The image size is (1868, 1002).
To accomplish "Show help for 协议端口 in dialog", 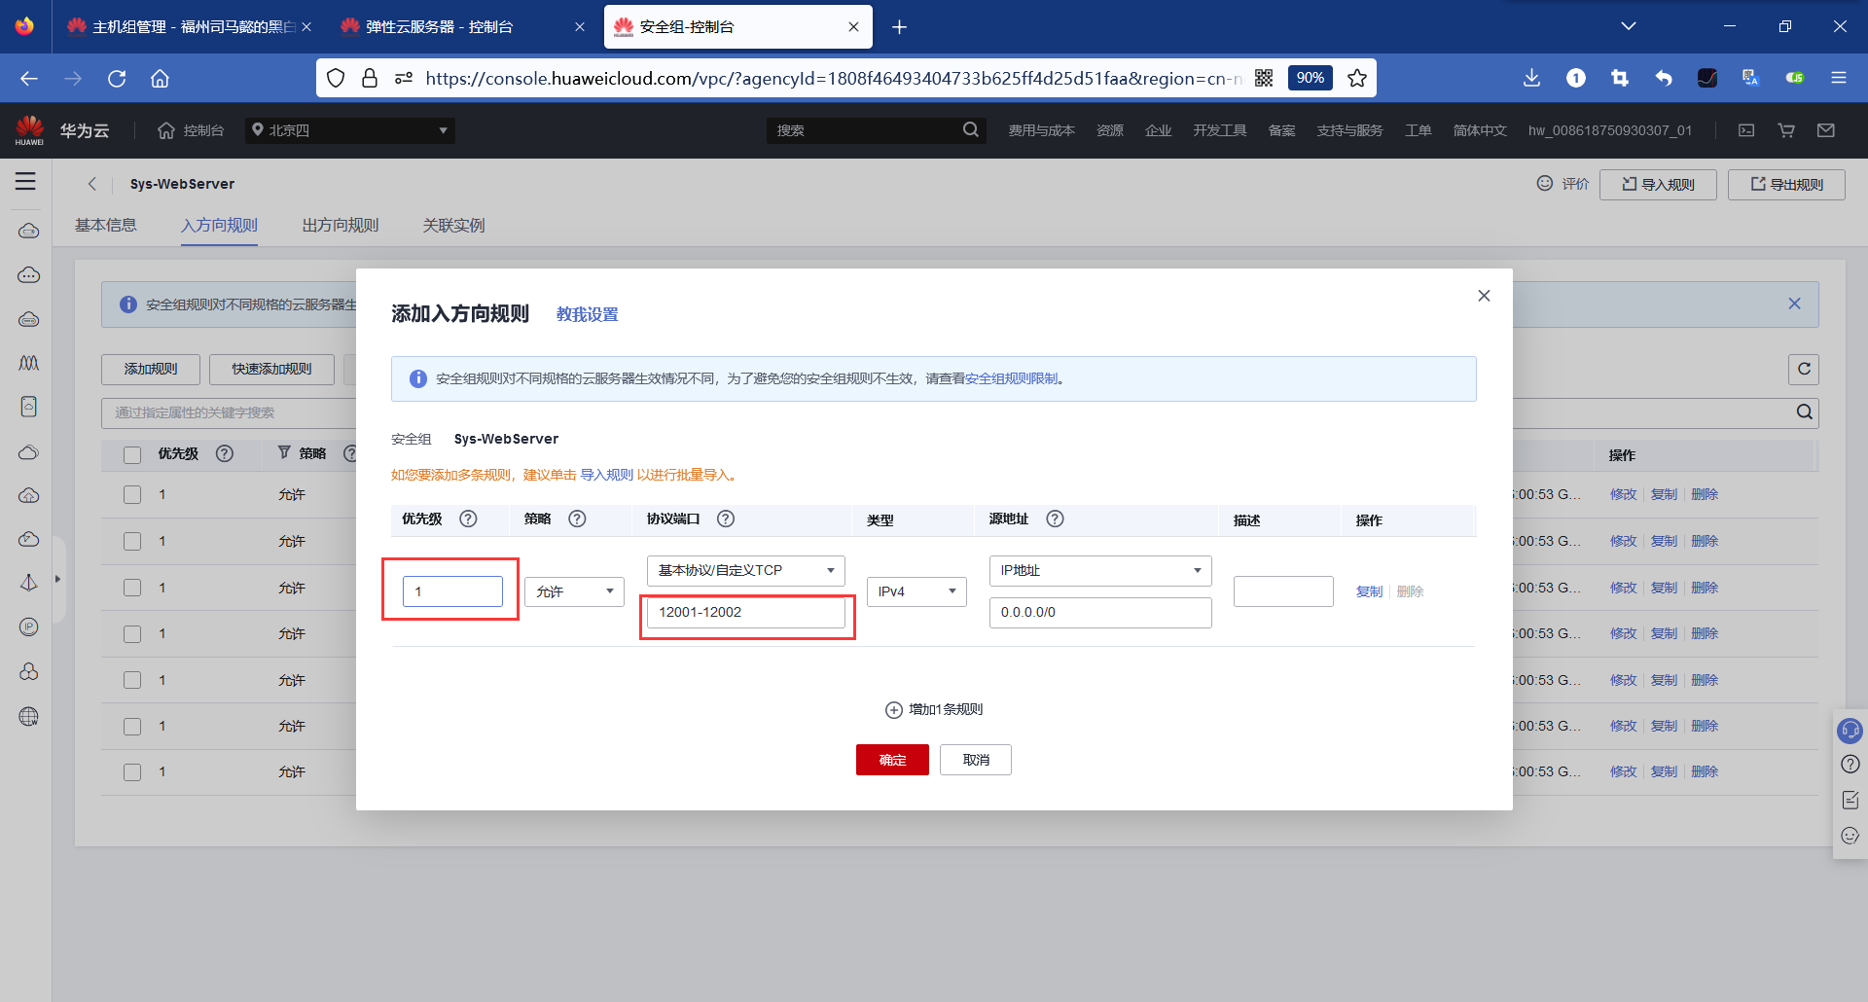I will click(x=726, y=519).
